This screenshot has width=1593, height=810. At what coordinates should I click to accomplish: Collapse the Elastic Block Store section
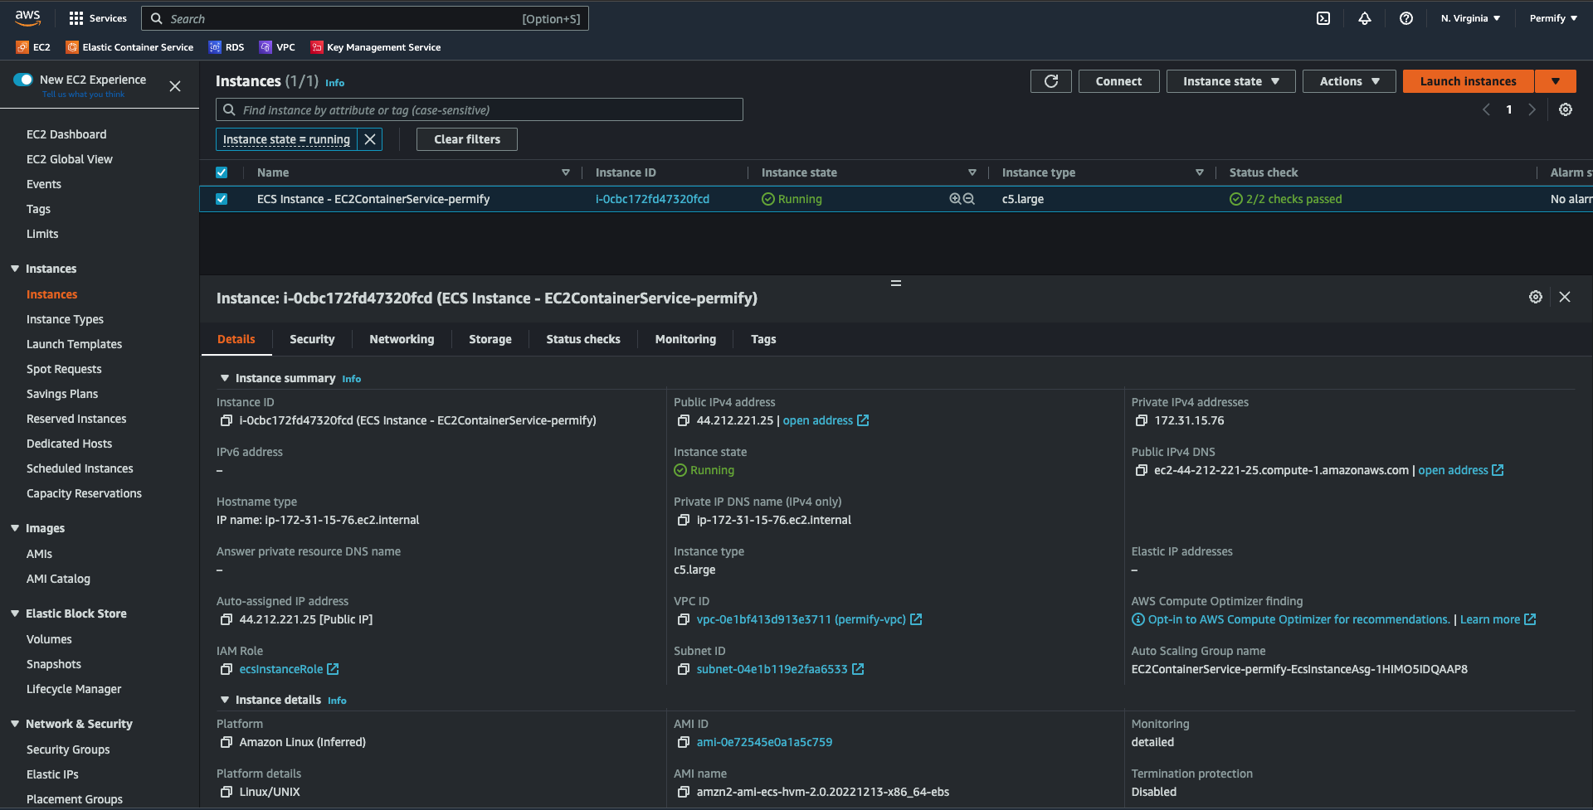pyautogui.click(x=15, y=614)
